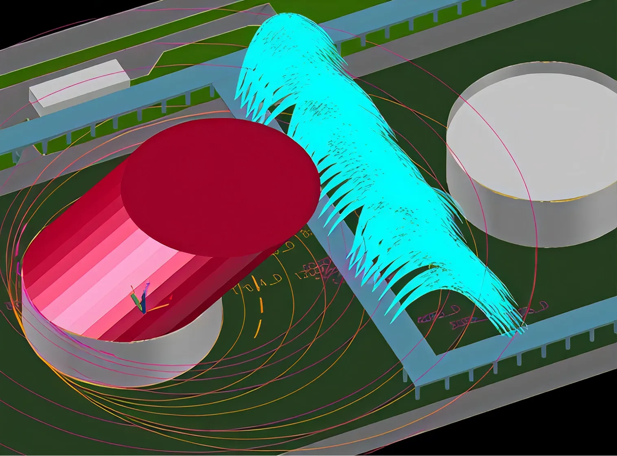Select the red elliptical tank roof
The image size is (617, 456).
coord(220,187)
